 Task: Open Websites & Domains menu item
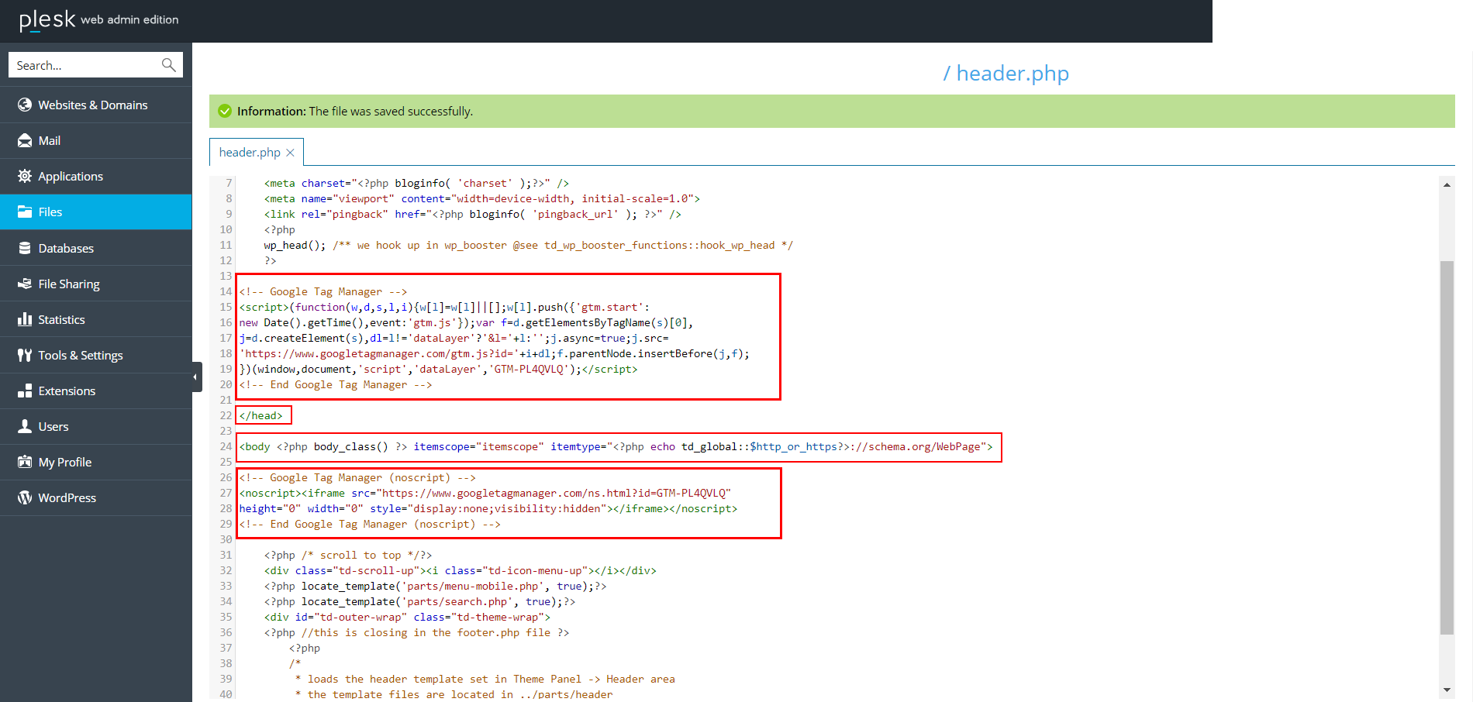pyautogui.click(x=95, y=105)
